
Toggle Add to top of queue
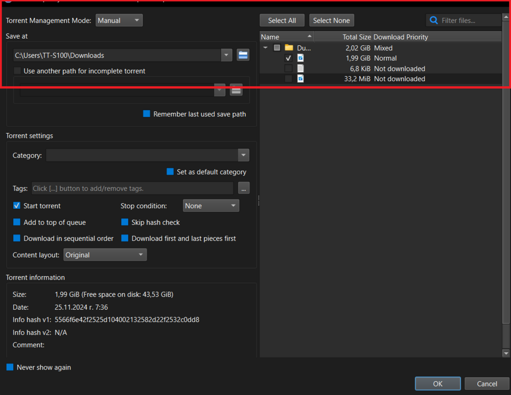[50, 222]
